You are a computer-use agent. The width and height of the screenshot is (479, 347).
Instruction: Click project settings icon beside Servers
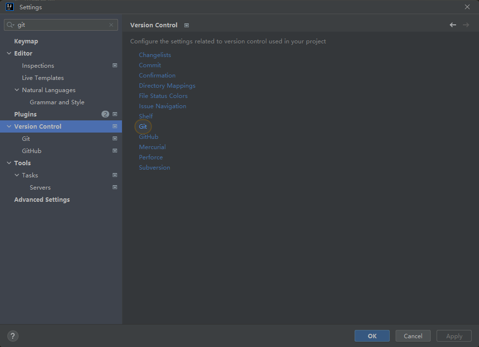(115, 187)
